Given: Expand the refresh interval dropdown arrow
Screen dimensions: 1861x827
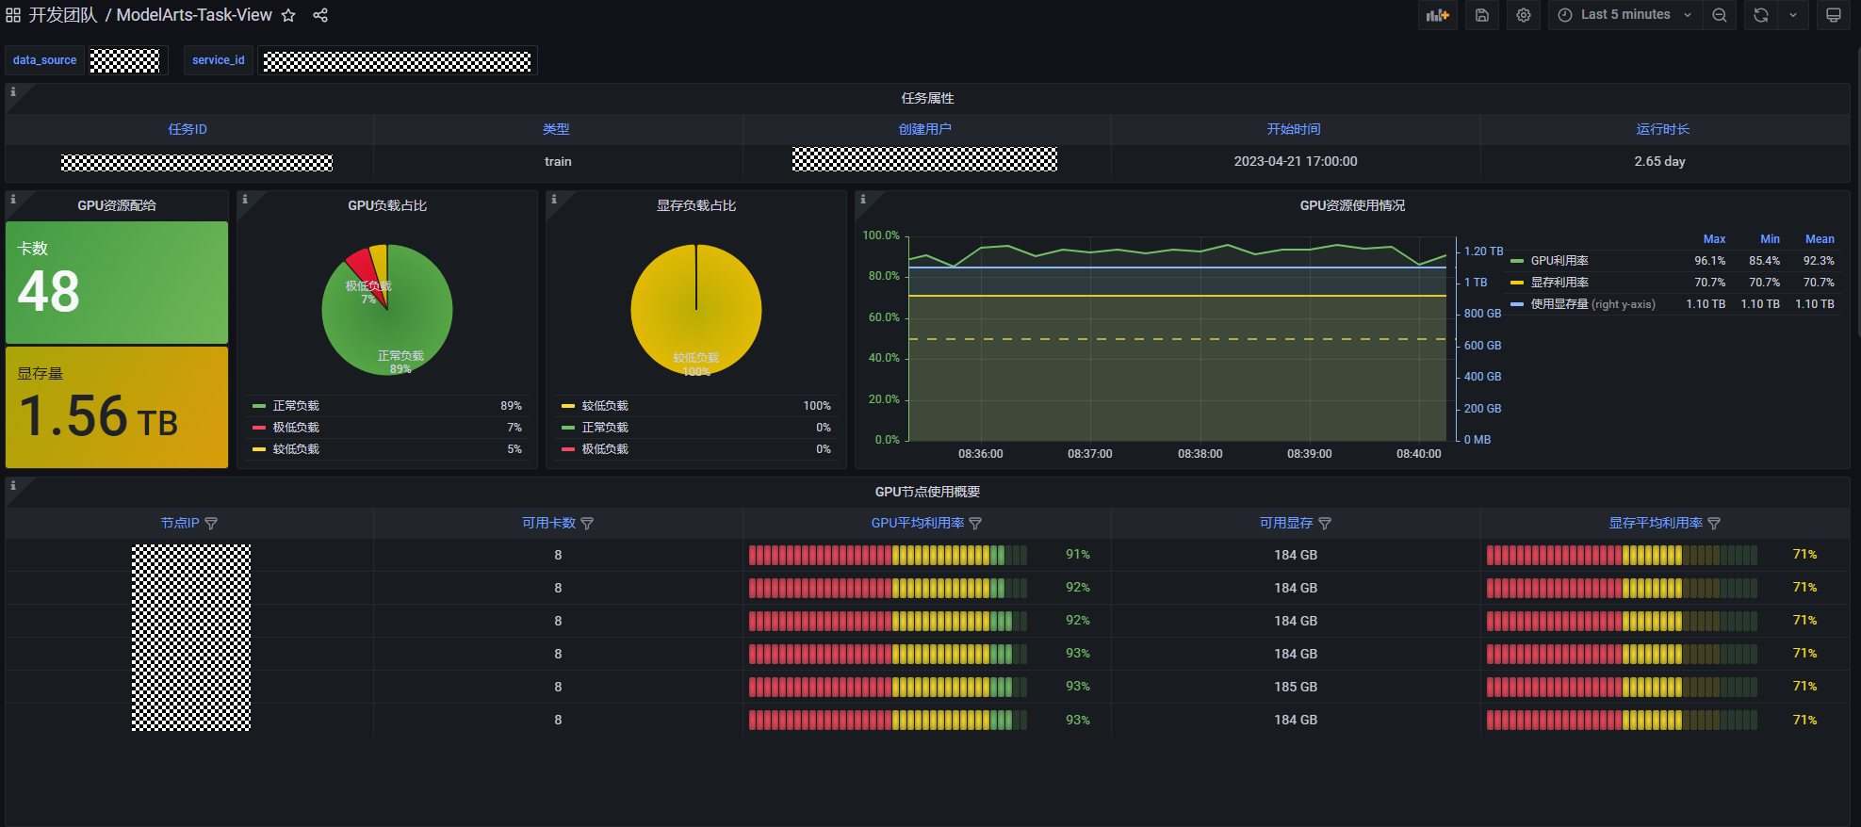Looking at the screenshot, I should coord(1792,15).
